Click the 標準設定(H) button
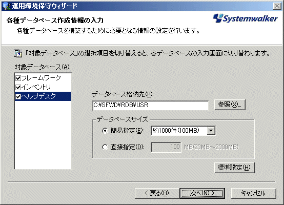 (x=234, y=168)
